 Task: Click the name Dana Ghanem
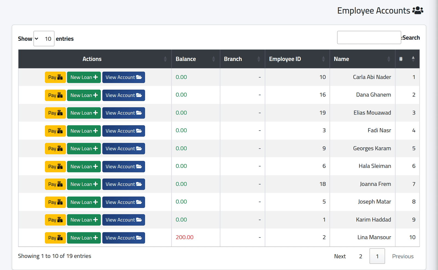(x=373, y=95)
